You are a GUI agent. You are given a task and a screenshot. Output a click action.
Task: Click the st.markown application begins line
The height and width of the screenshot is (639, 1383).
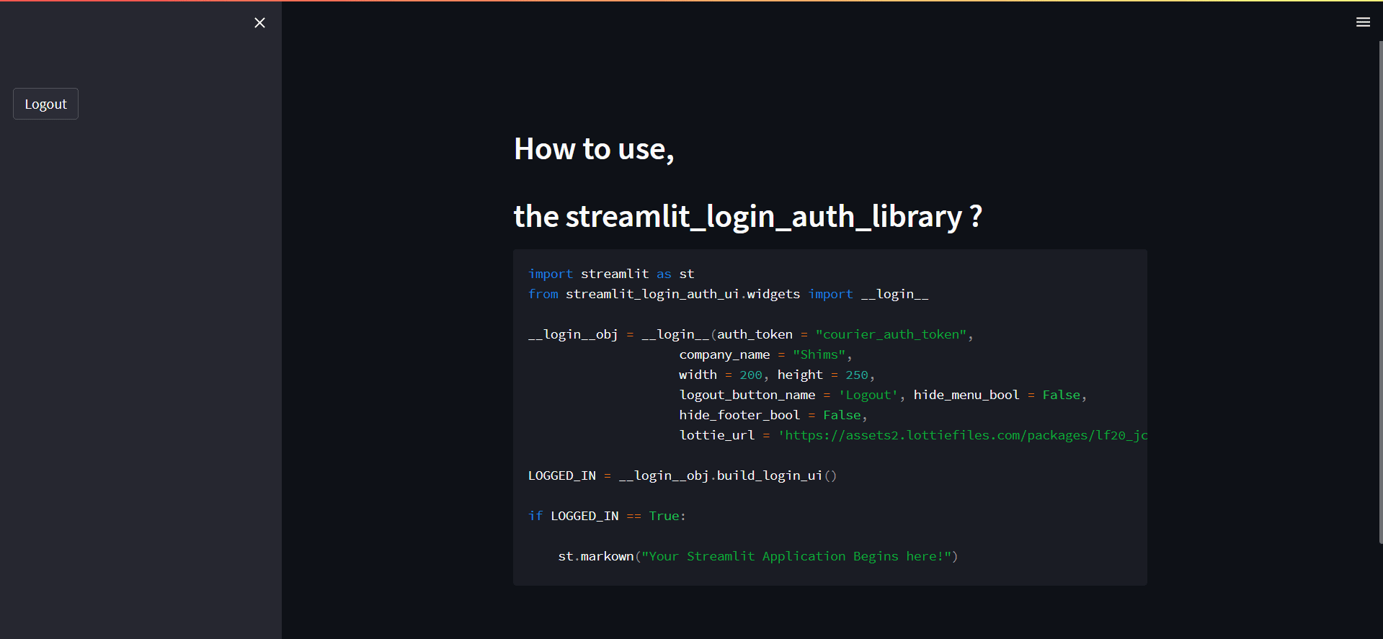tap(758, 556)
